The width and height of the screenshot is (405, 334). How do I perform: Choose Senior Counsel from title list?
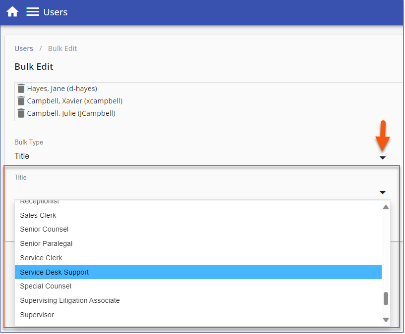pos(198,229)
